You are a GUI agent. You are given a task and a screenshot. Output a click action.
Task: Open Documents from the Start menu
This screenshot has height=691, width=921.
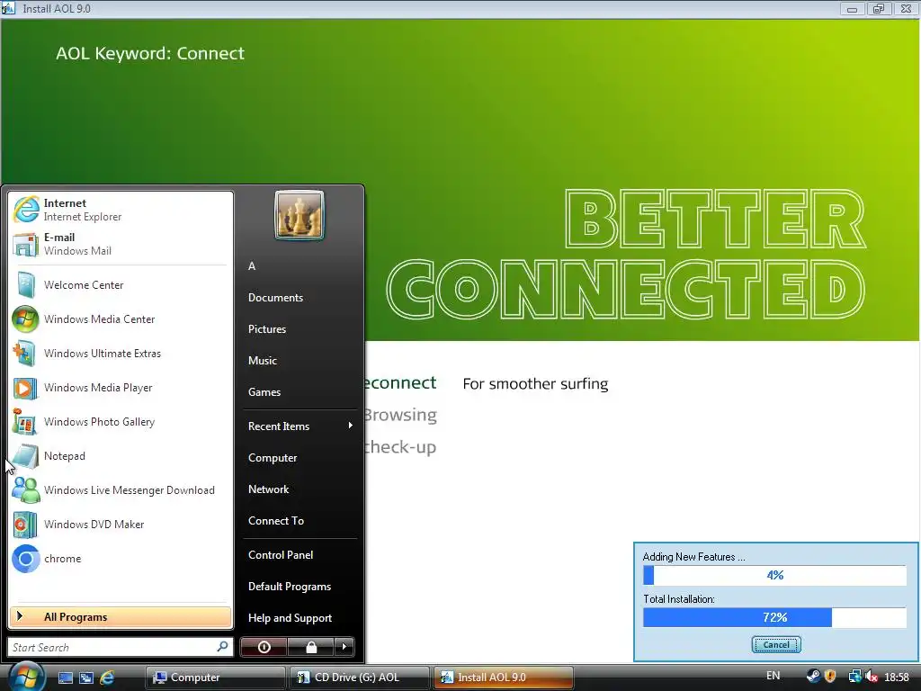tap(300, 297)
